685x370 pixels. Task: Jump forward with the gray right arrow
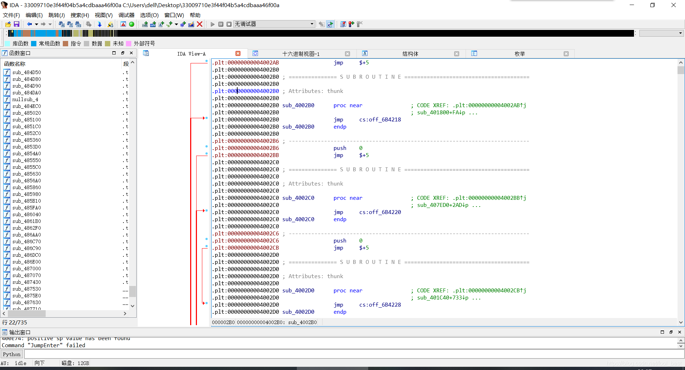point(43,24)
